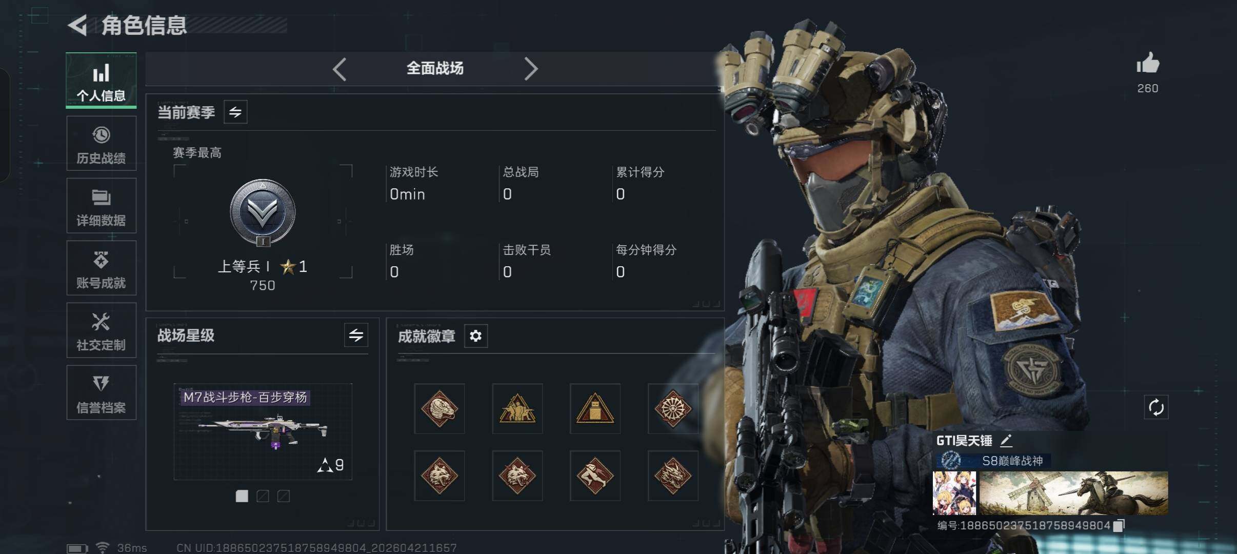
Task: Open the 全面战场 mode selector
Action: 435,69
